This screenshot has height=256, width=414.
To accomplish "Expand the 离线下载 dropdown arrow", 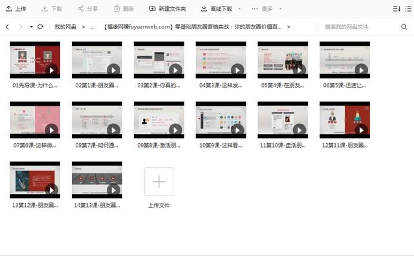I will tap(239, 8).
